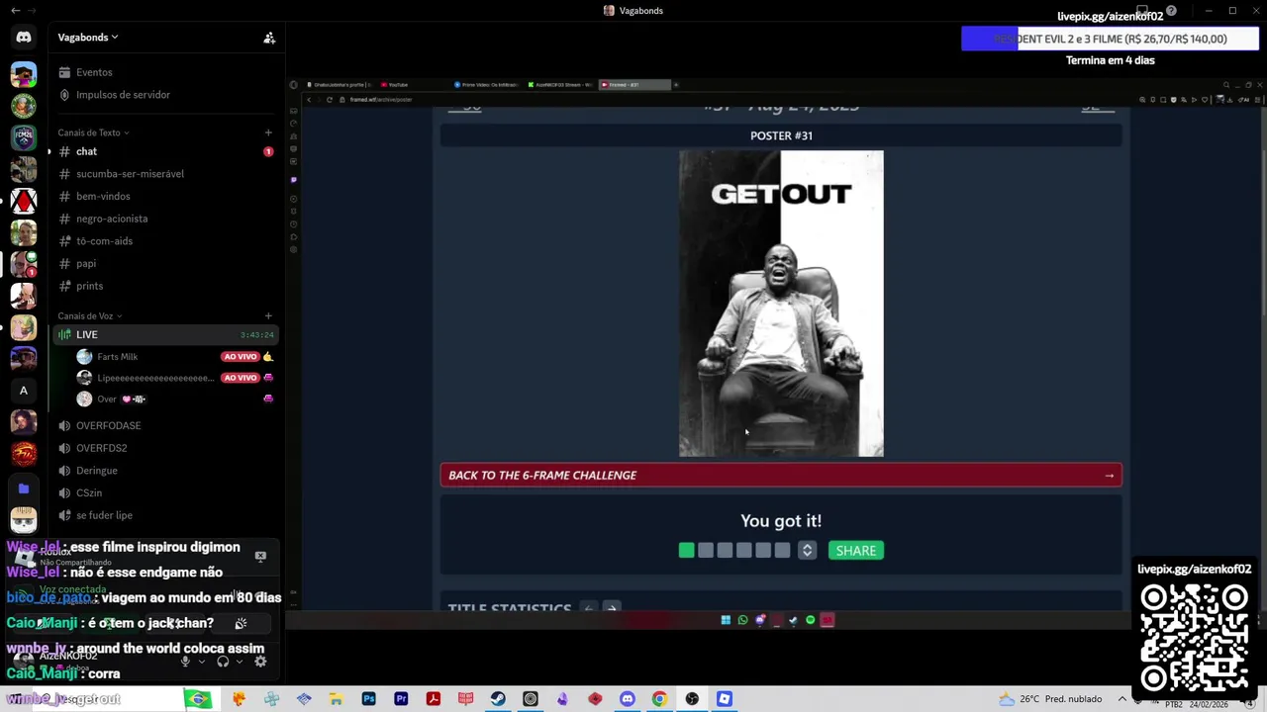
Task: Open a new browser tab with plus
Action: 676,85
